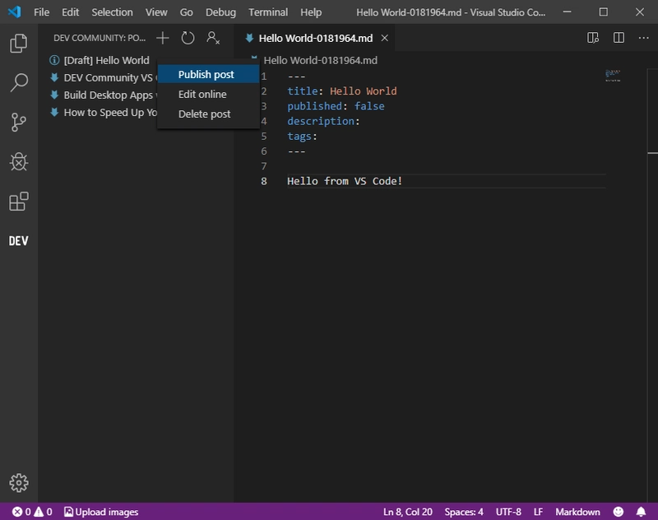The height and width of the screenshot is (520, 658).
Task: Choose Edit online from context menu
Action: (x=208, y=94)
